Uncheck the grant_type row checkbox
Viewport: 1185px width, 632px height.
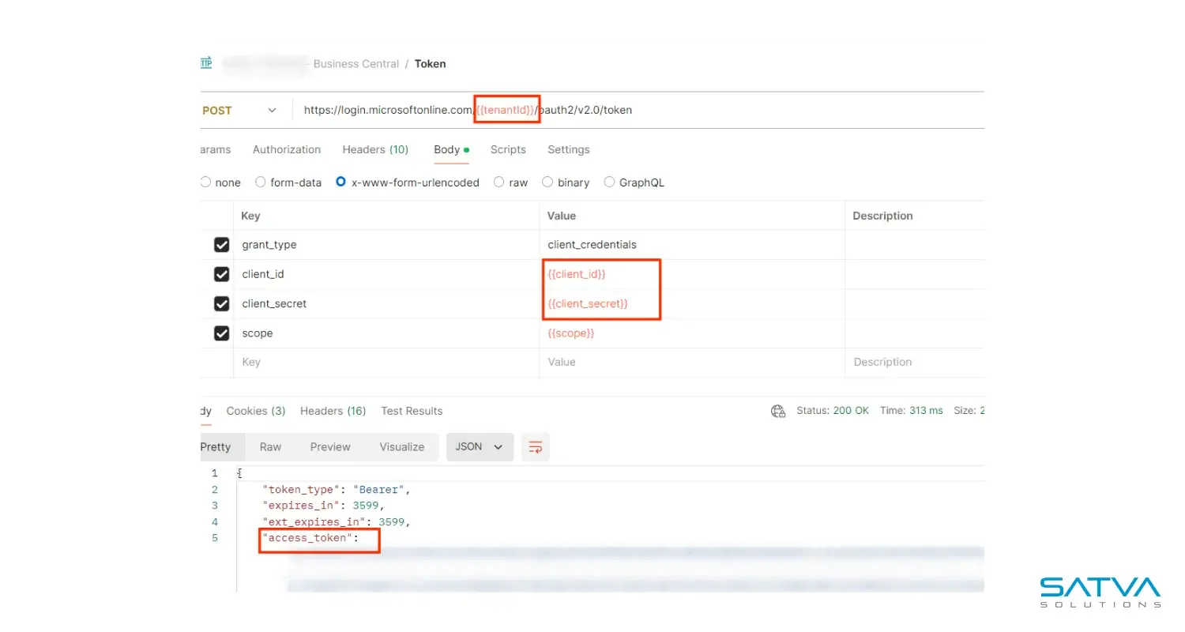click(x=222, y=245)
